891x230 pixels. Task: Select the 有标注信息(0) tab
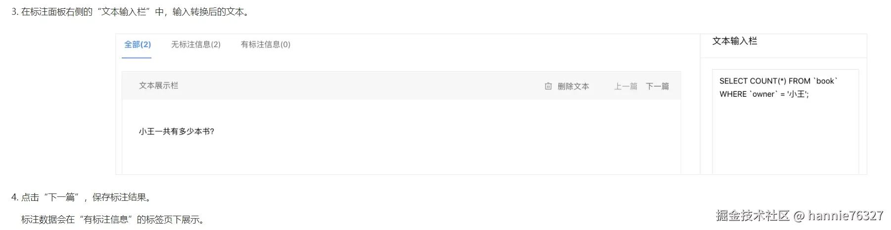tap(265, 44)
